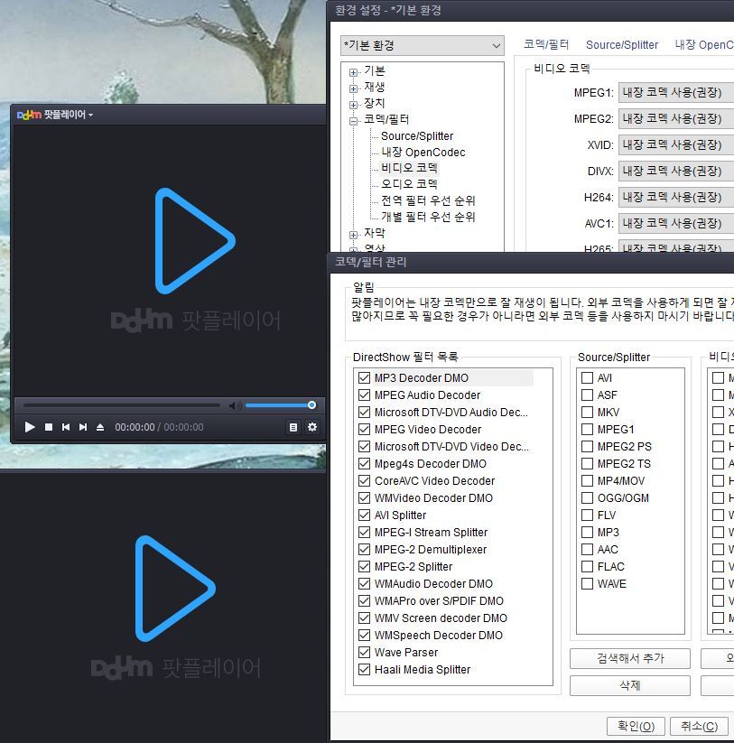Switch to the 코덱/필터 tab
The width and height of the screenshot is (734, 743).
coord(546,44)
